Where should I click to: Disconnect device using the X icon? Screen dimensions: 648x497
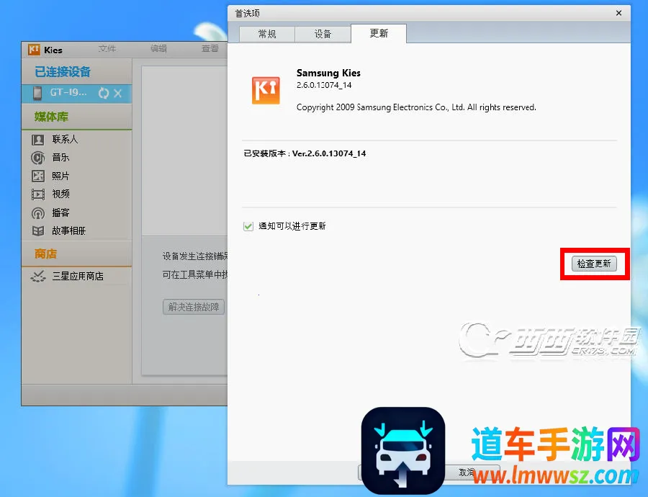pyautogui.click(x=118, y=94)
